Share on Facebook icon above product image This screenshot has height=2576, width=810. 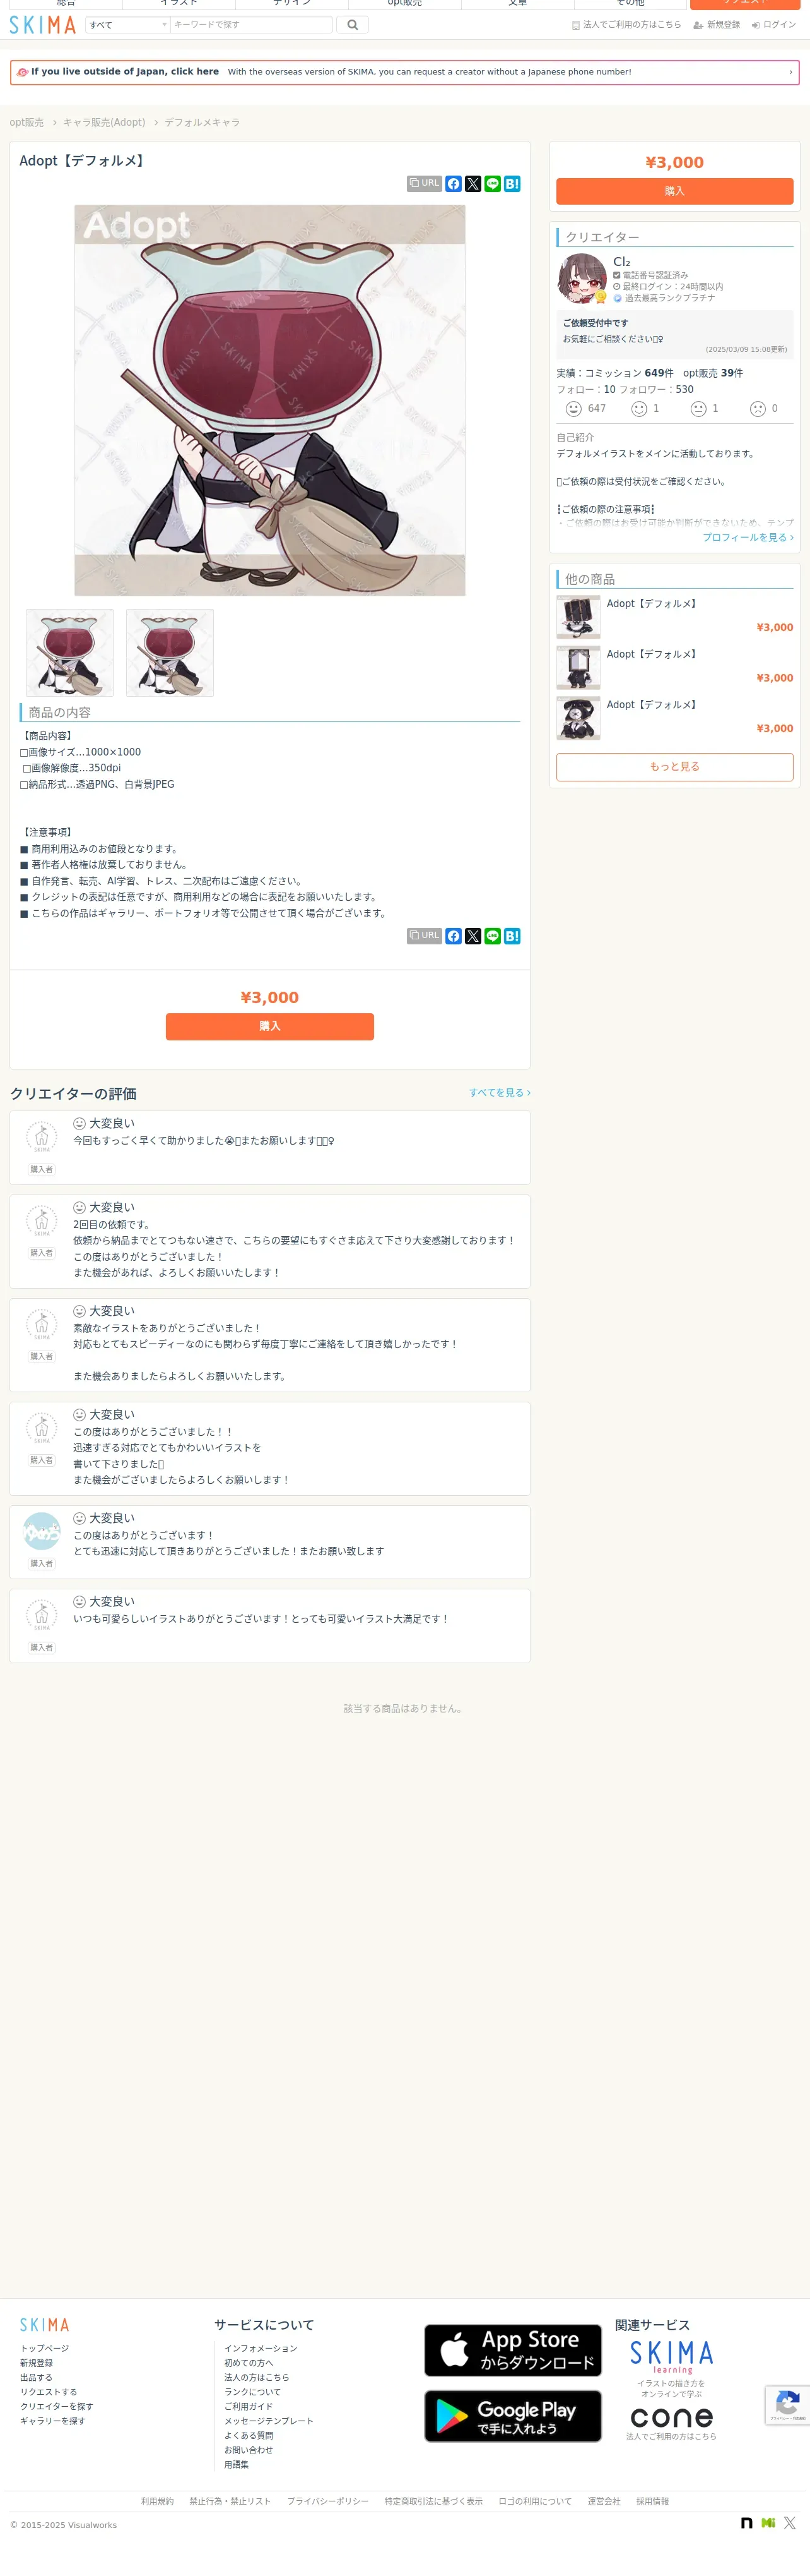454,184
